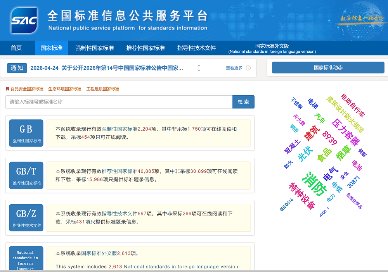Click the 通知 notice badge
This screenshot has height=272, width=388.
click(17, 68)
